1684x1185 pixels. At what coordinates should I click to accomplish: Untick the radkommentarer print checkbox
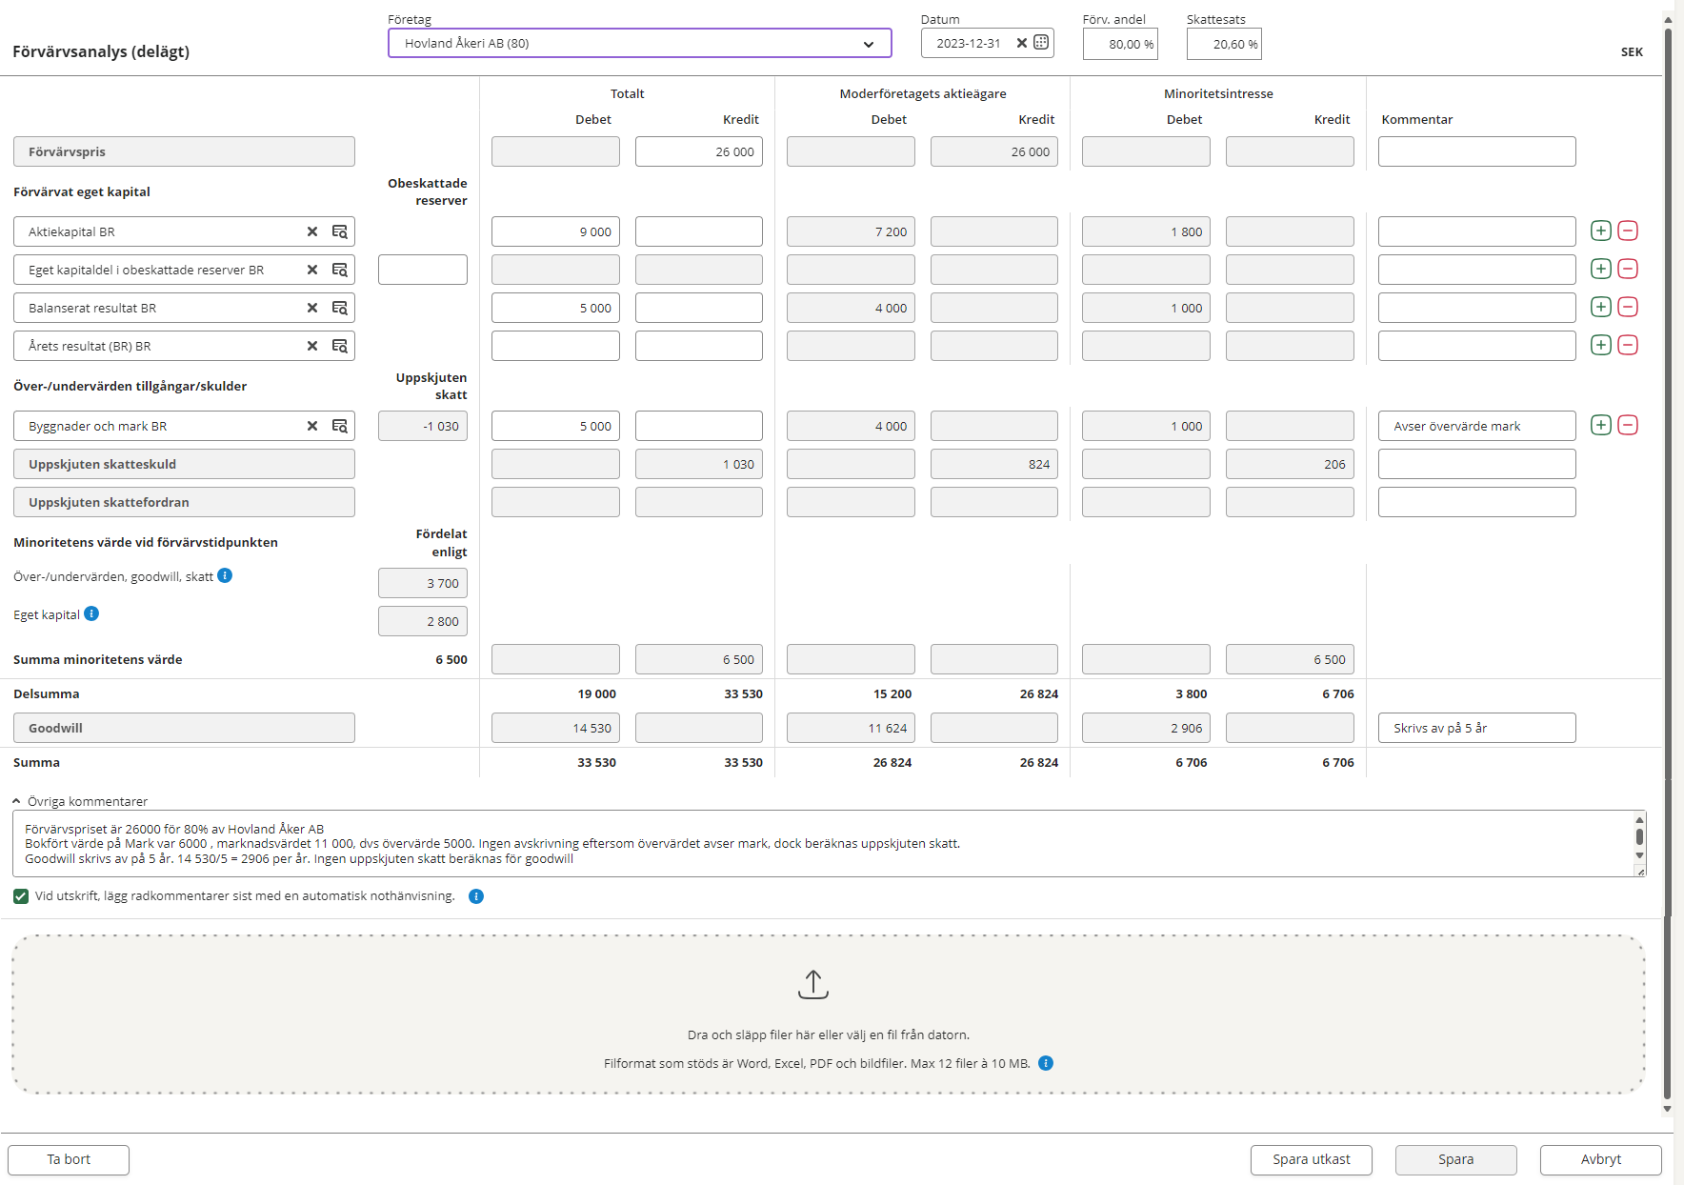click(x=21, y=896)
